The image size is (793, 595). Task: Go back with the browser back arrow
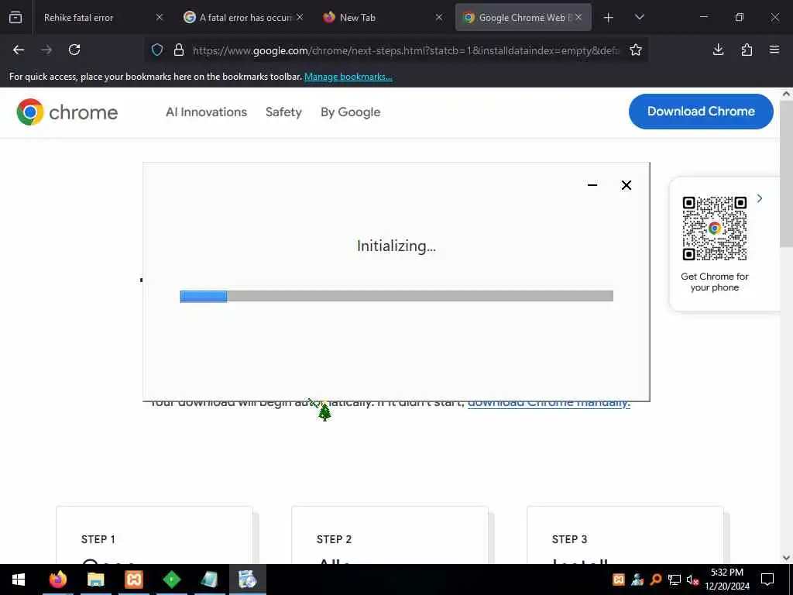(x=19, y=50)
